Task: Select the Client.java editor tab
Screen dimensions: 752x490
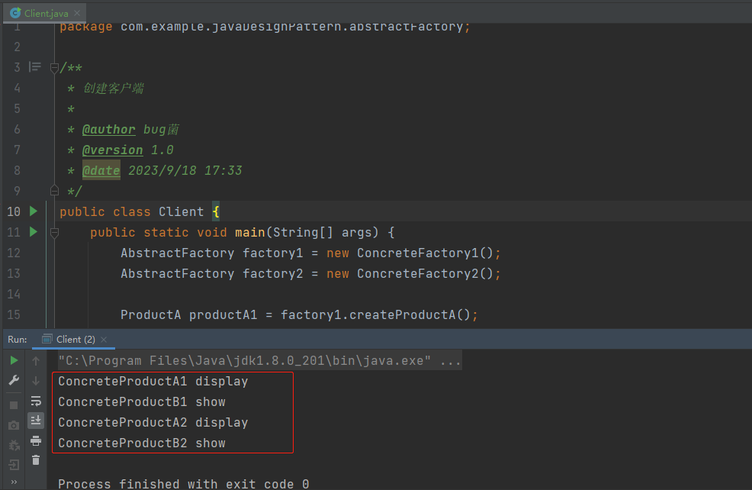Action: click(44, 13)
